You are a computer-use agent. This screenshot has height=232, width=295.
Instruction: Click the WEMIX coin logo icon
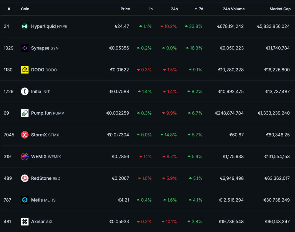point(25,156)
